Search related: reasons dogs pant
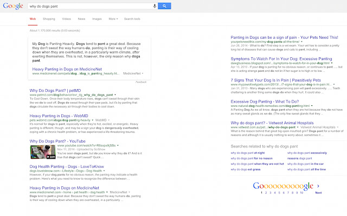Screen dimensions: 347x216 (x=299, y=158)
